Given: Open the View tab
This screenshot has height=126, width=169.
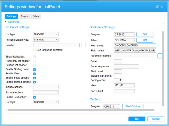Looking at the screenshot, I should [36, 16].
